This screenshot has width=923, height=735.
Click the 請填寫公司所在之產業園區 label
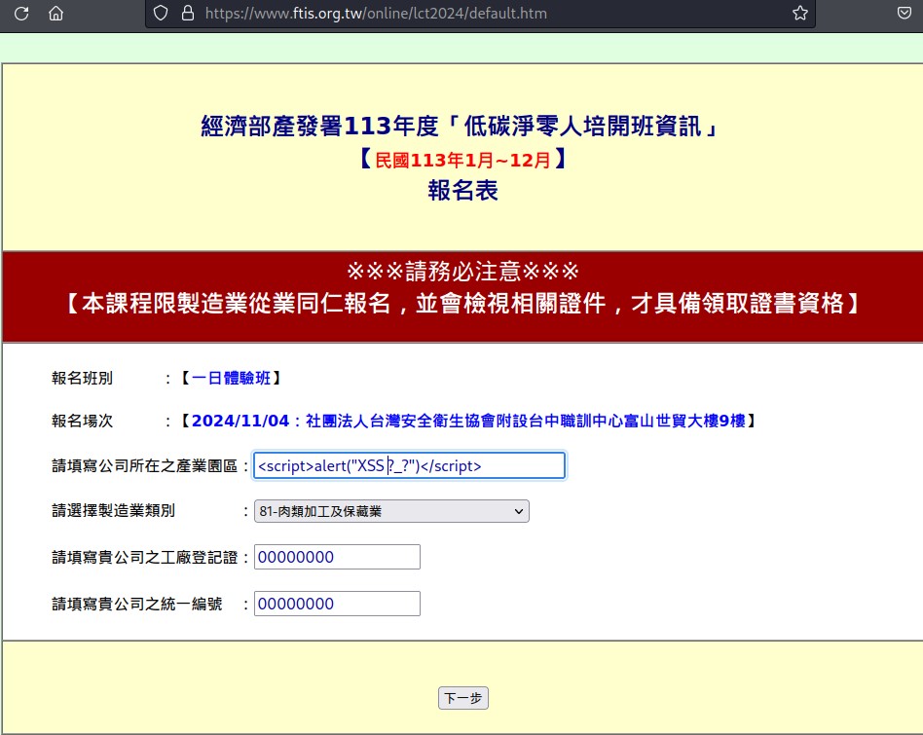[x=144, y=465]
